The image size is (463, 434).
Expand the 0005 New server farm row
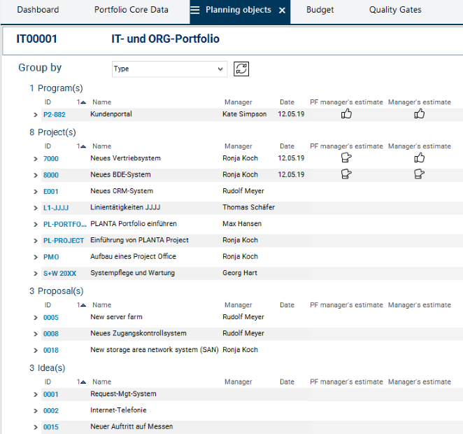35,318
